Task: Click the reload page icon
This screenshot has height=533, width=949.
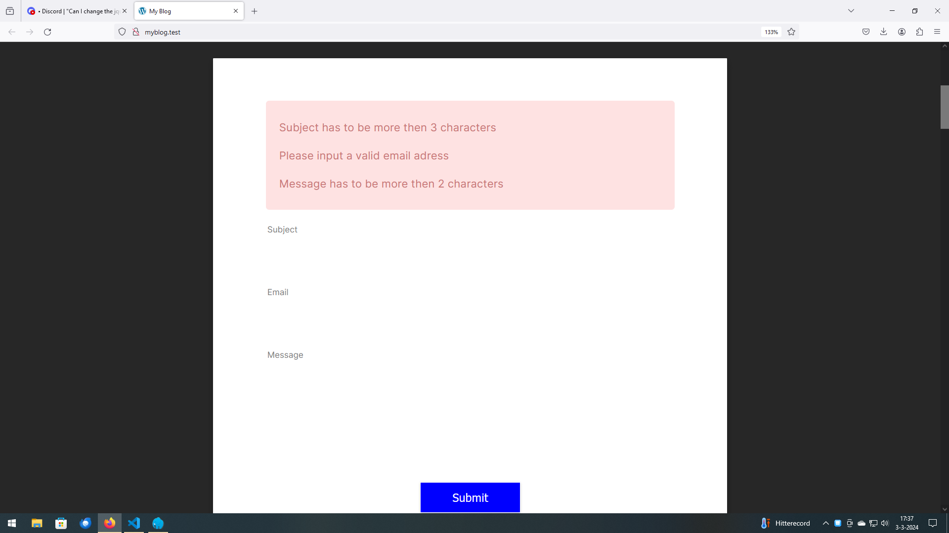Action: click(x=47, y=32)
